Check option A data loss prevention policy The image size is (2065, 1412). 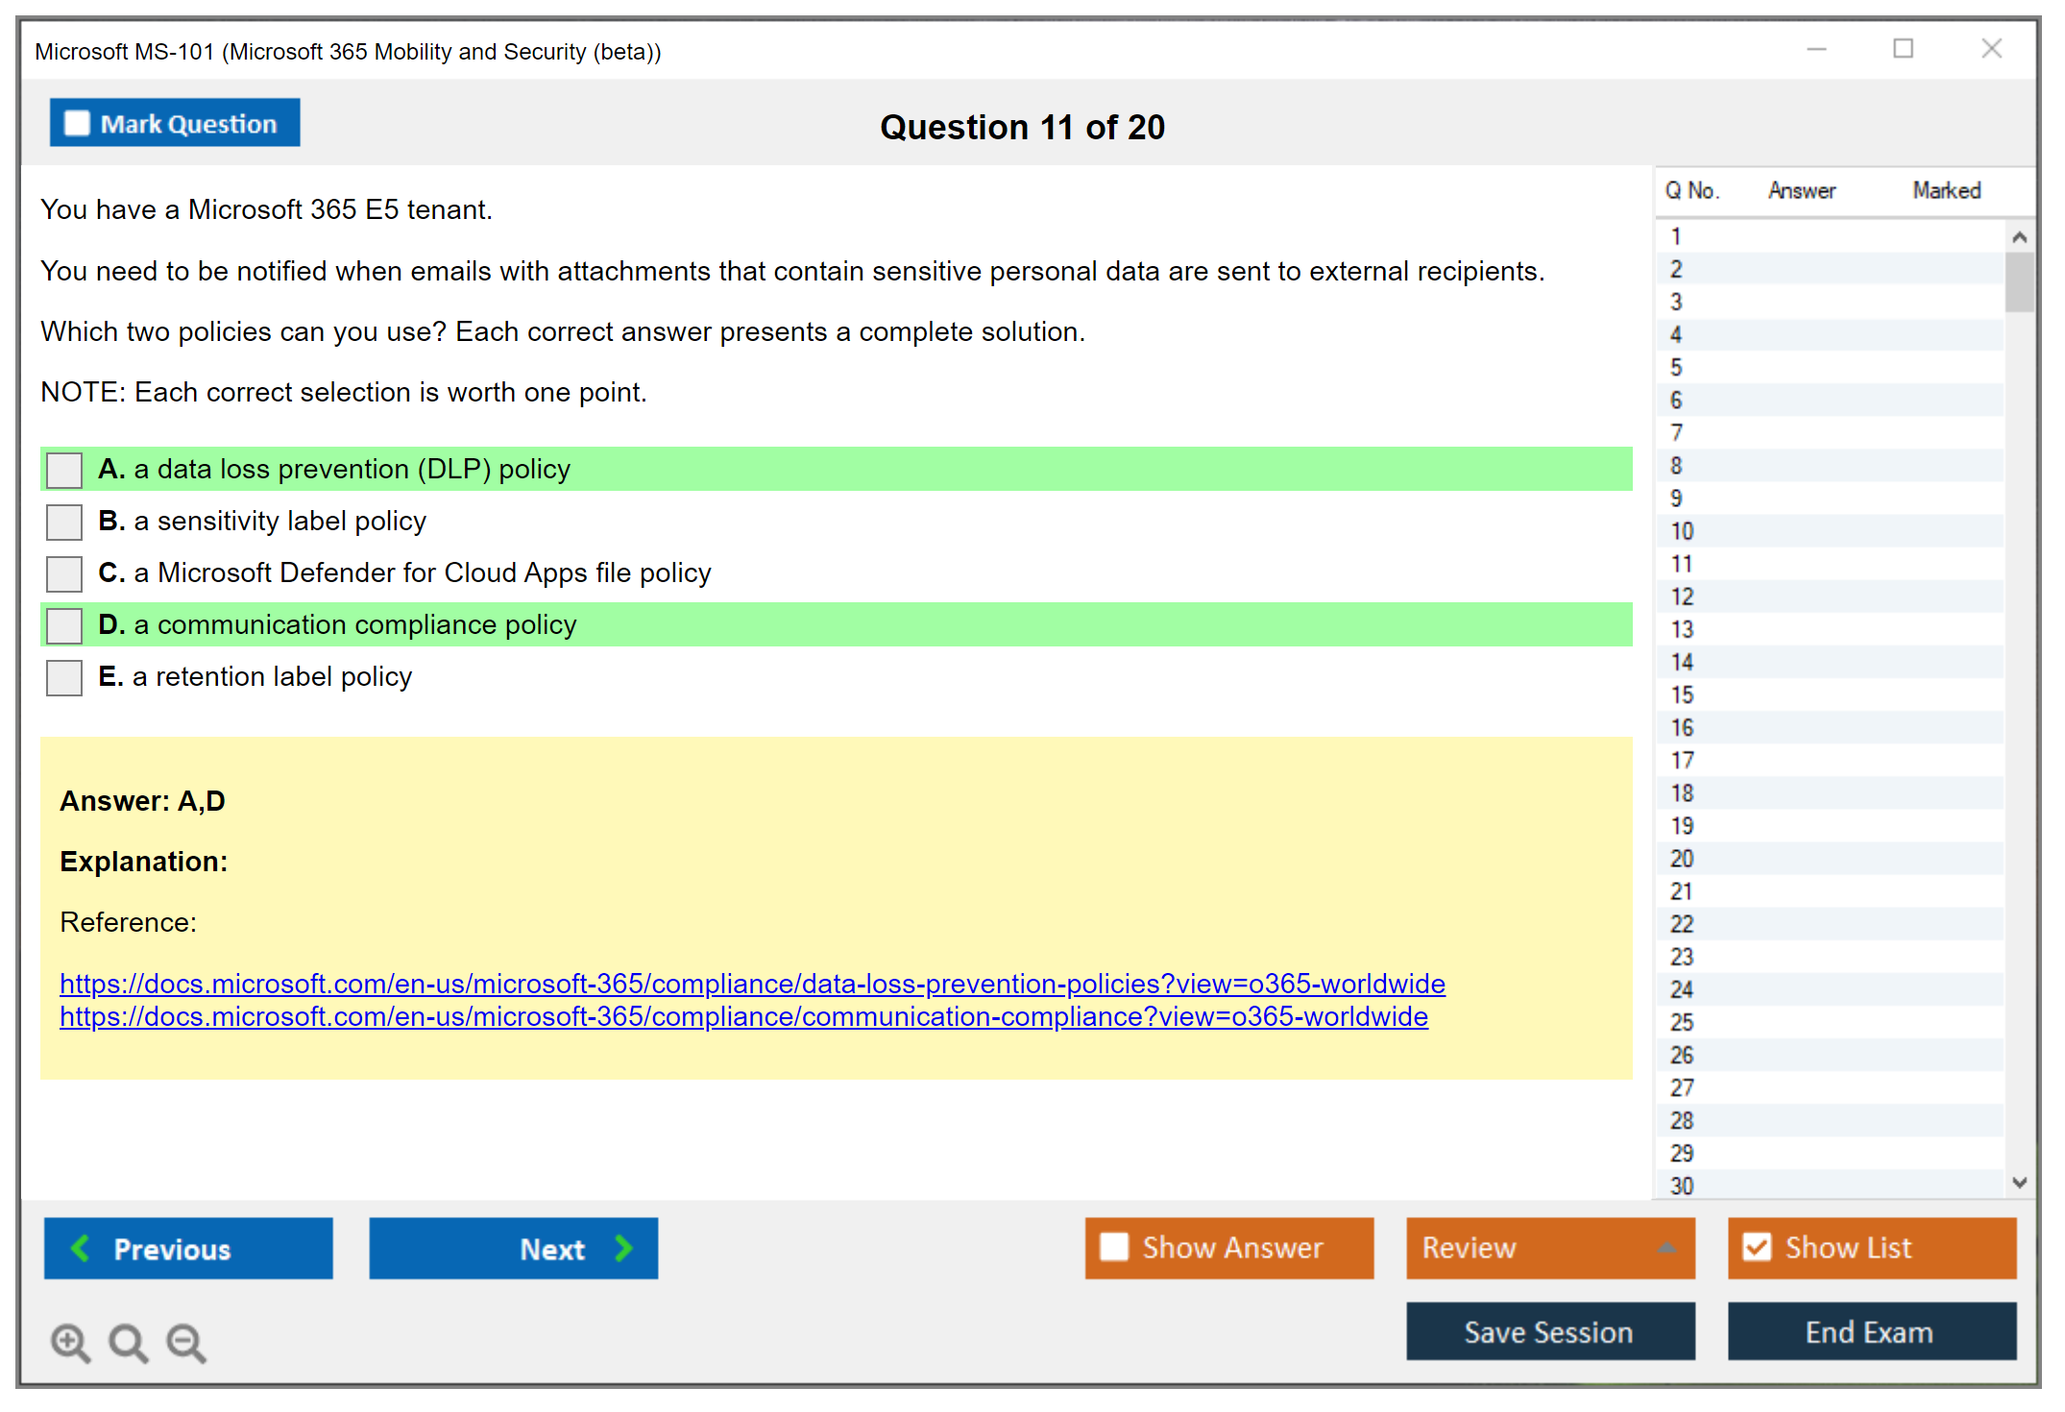pos(64,470)
